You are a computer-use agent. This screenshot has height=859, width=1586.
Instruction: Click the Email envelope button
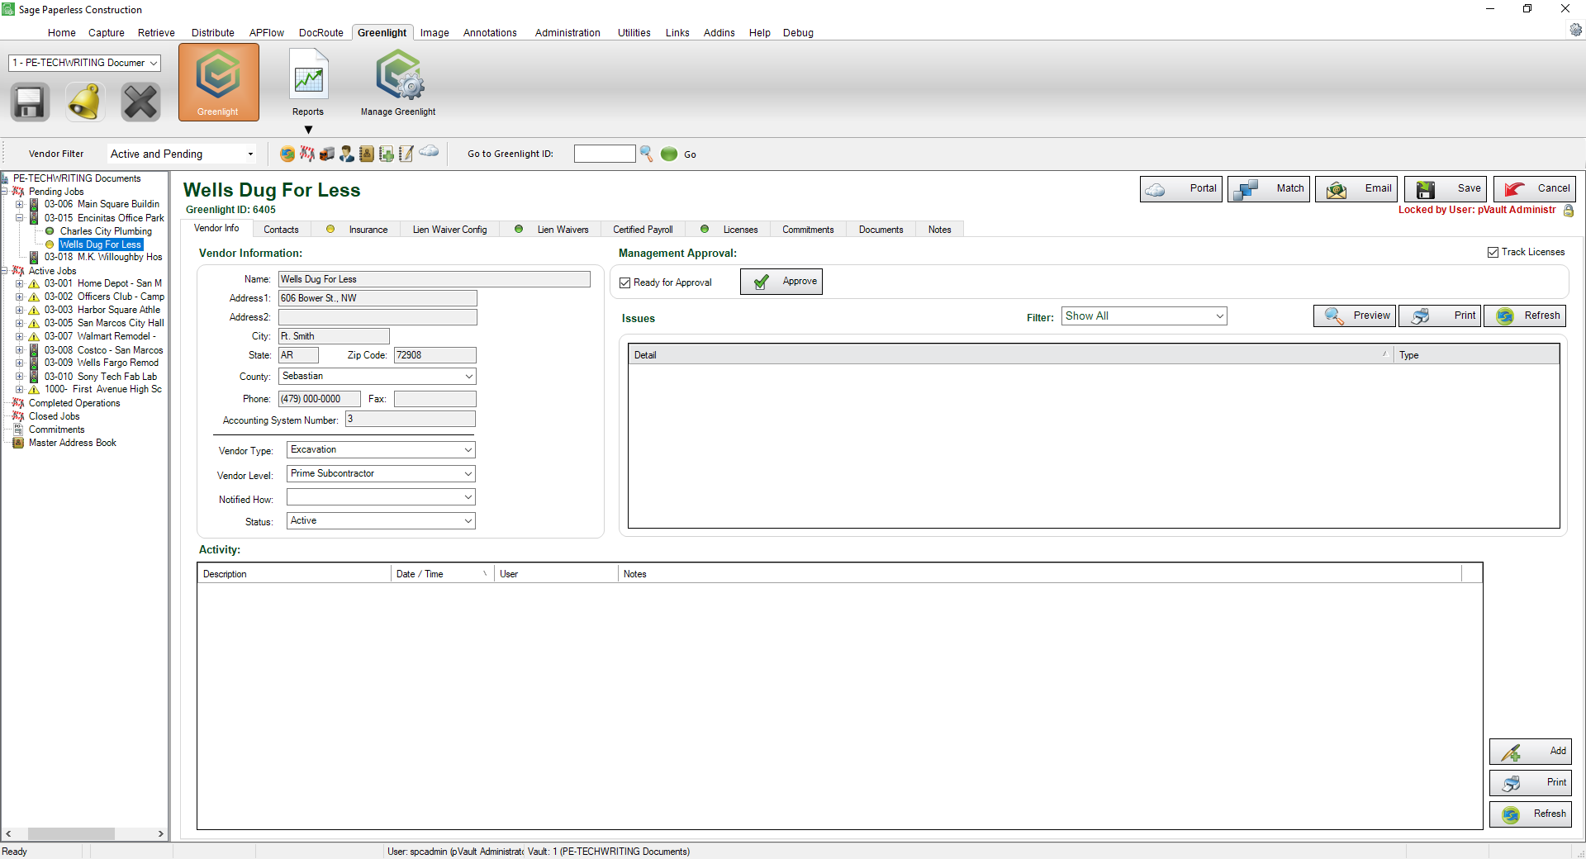(1356, 189)
